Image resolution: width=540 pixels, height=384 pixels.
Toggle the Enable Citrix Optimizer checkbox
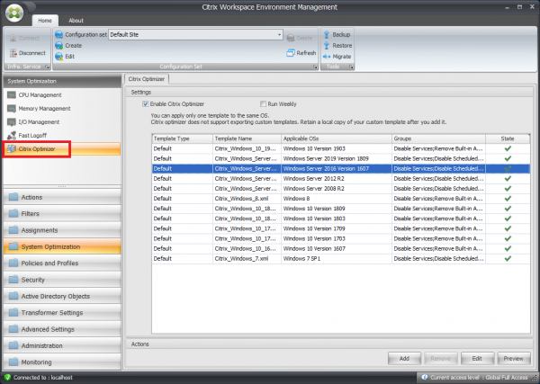coord(146,104)
